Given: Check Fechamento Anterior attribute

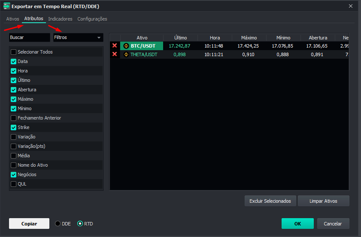Looking at the screenshot, I should (x=14, y=118).
